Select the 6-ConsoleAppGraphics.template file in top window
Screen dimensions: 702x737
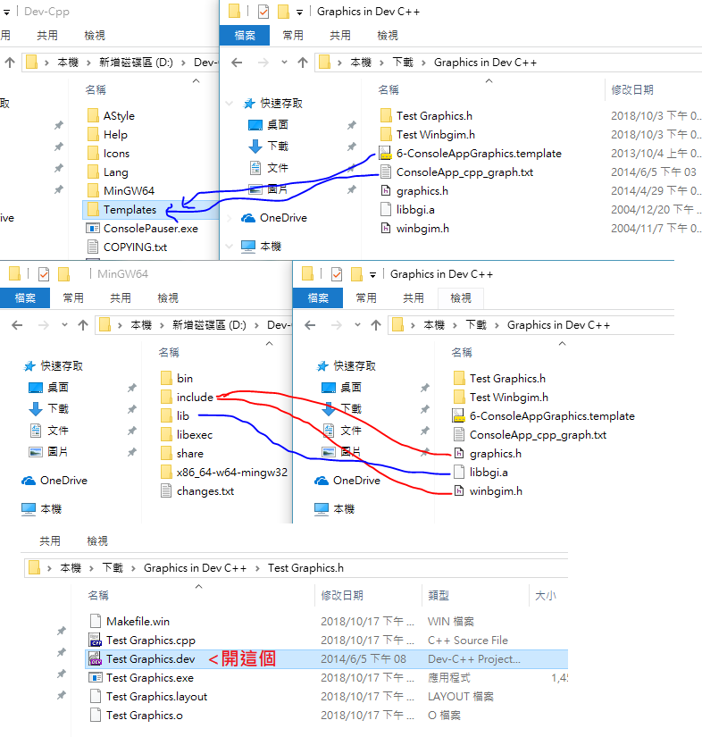click(x=478, y=154)
